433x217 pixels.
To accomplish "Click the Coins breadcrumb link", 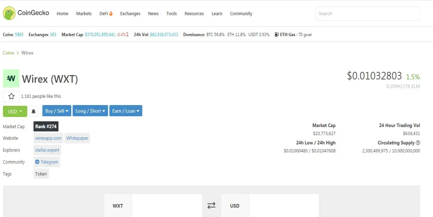I will coord(9,53).
